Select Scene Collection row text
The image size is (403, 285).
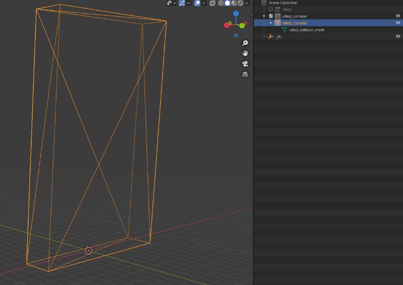click(283, 3)
